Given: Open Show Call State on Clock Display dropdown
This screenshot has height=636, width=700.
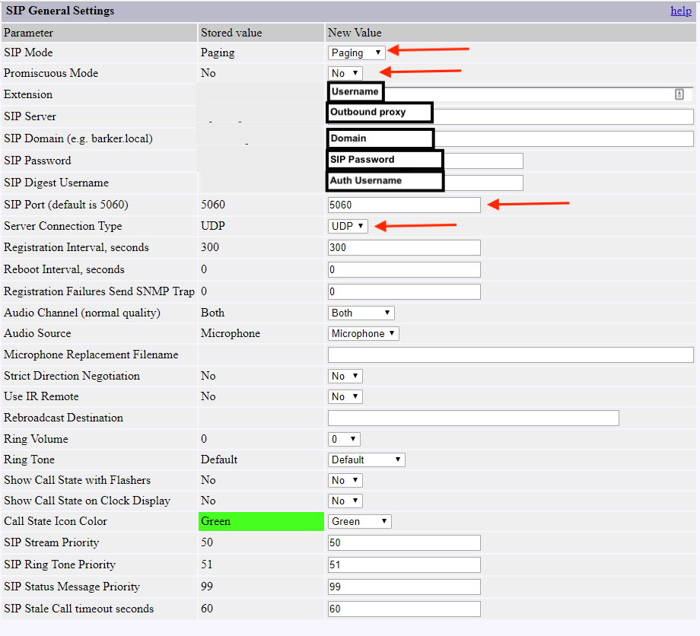Looking at the screenshot, I should pos(345,501).
